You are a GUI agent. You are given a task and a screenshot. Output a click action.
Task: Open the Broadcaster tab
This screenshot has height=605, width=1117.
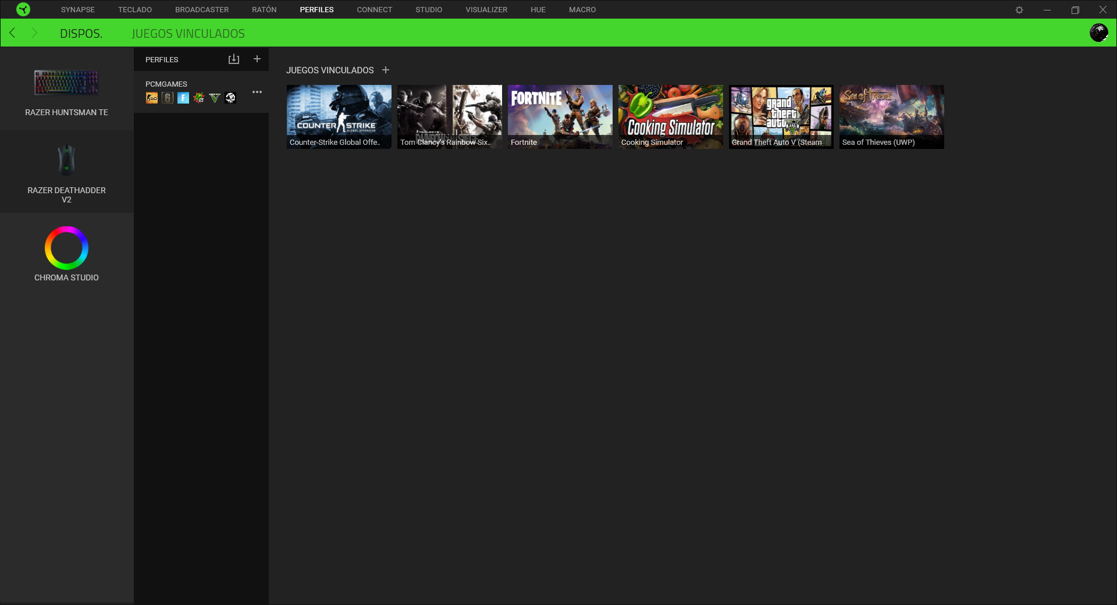coord(202,10)
